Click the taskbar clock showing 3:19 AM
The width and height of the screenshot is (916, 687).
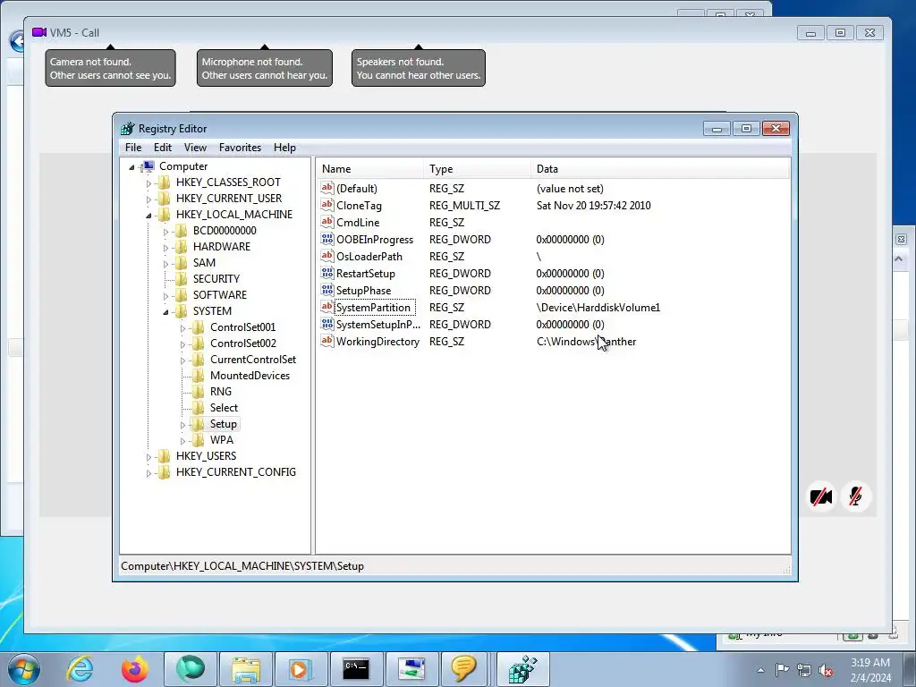click(870, 670)
